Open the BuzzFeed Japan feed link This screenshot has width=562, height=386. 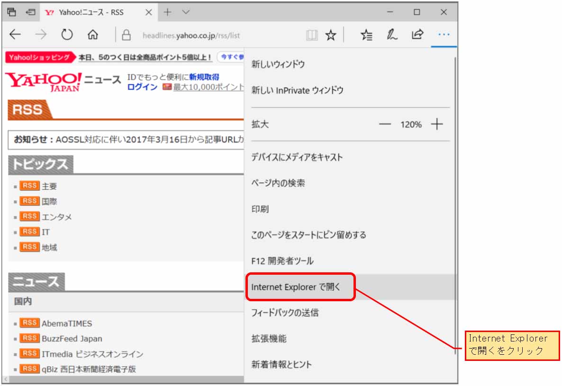click(x=72, y=339)
